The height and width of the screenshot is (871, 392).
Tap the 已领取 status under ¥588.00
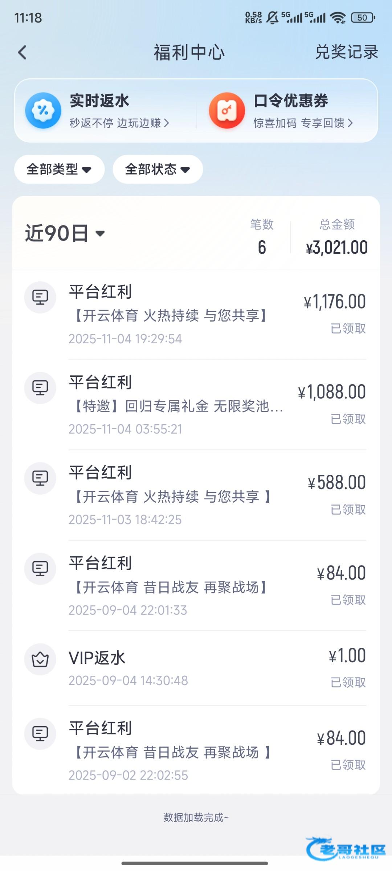pos(348,510)
